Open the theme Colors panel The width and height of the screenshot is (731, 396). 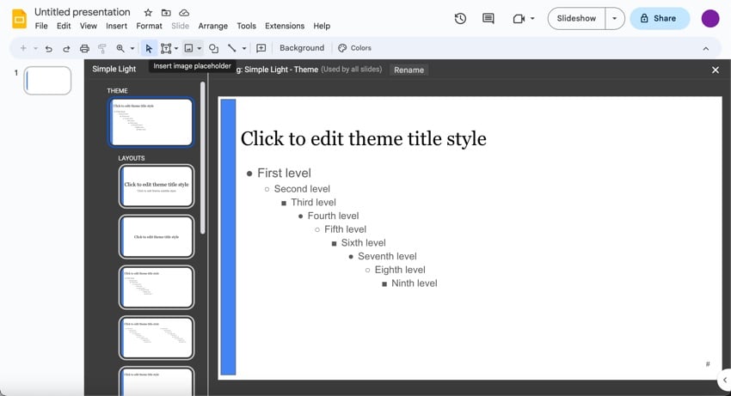pyautogui.click(x=354, y=48)
